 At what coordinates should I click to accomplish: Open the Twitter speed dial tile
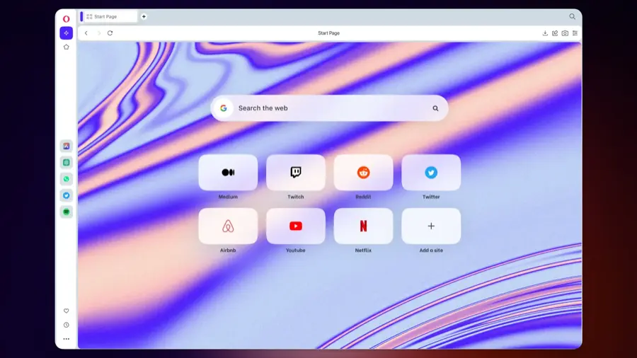(431, 173)
